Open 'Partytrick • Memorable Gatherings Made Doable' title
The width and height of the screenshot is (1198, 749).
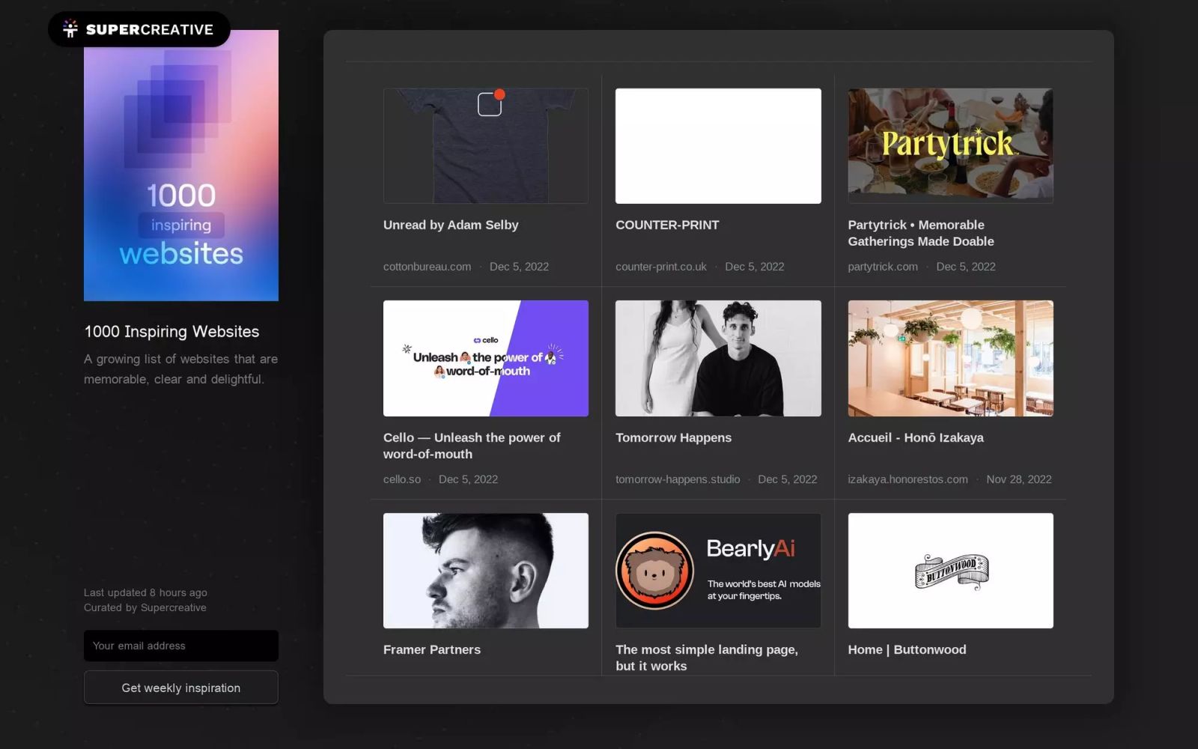[x=921, y=233]
